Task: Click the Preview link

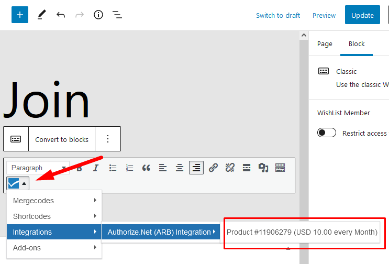Action: (324, 15)
